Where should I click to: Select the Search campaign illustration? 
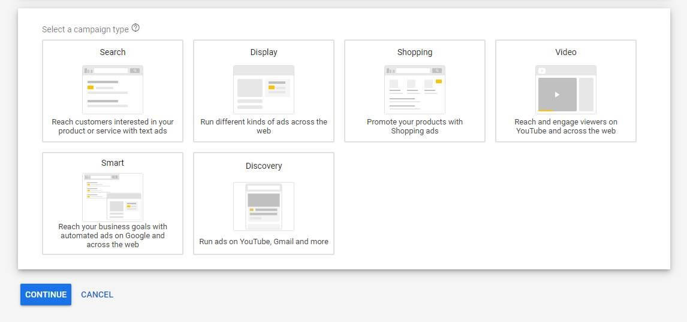pyautogui.click(x=113, y=89)
